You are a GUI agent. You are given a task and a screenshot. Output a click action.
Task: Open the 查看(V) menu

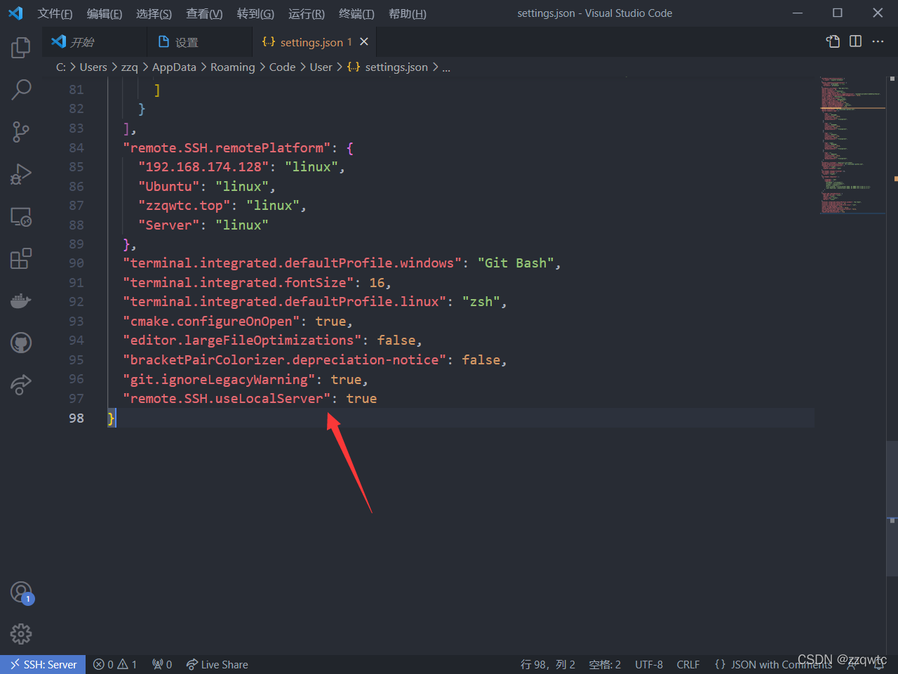pyautogui.click(x=204, y=13)
